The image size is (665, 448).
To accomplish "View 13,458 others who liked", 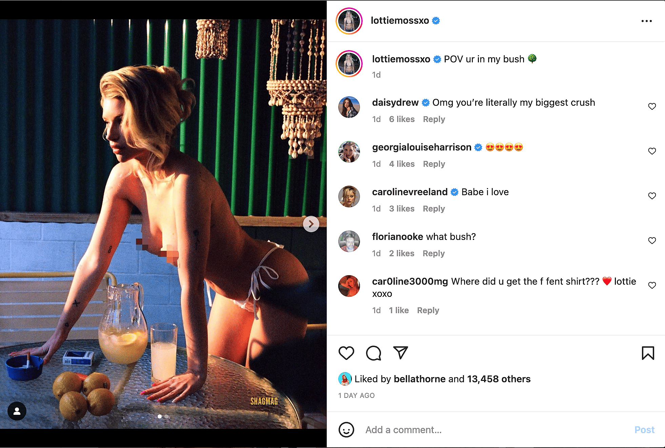I will click(x=498, y=379).
